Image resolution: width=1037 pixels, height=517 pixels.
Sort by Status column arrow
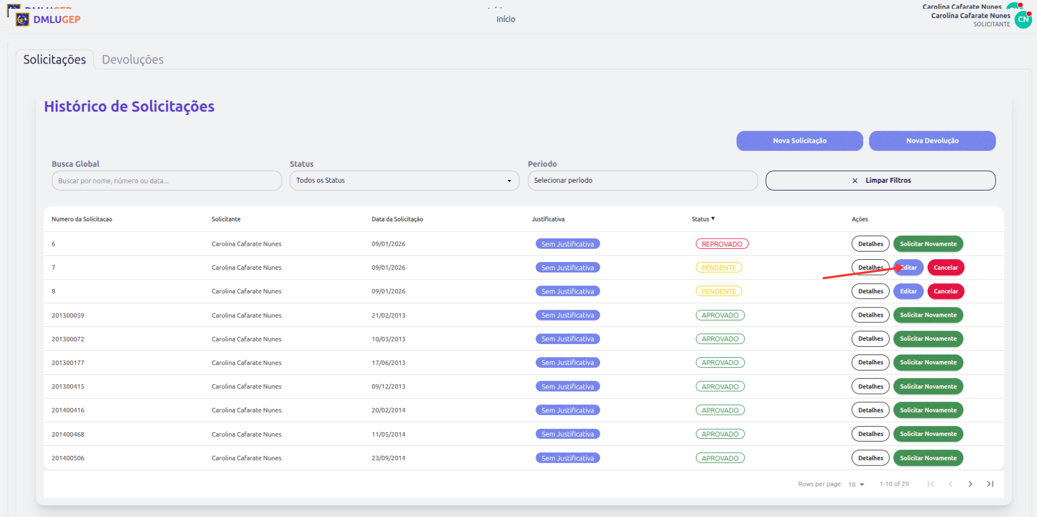713,219
